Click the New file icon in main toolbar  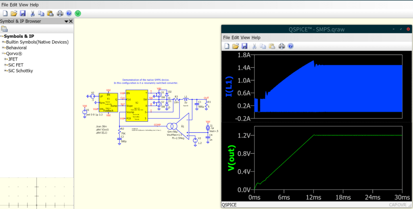[x=5, y=13]
